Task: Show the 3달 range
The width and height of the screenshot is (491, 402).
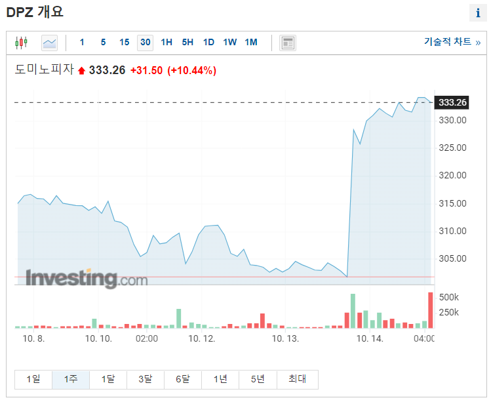Action: click(146, 380)
